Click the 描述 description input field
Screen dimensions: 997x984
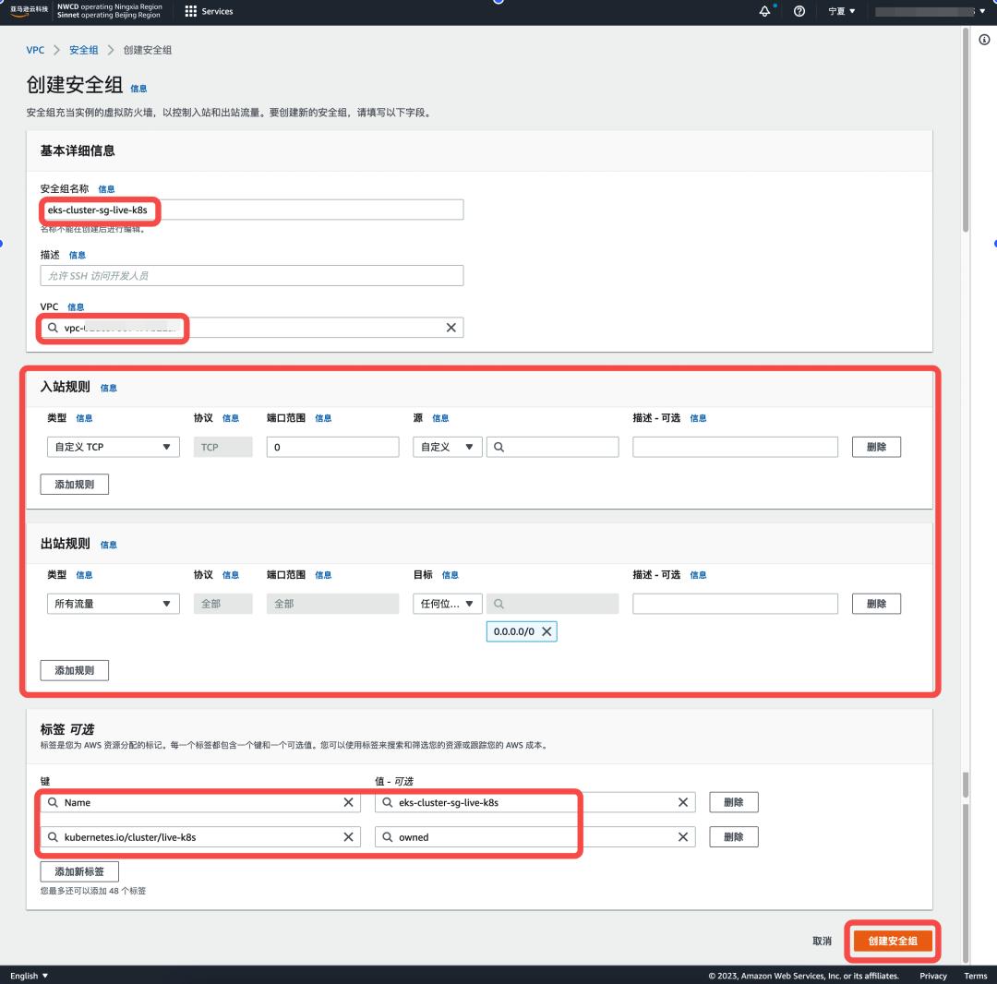tap(251, 276)
